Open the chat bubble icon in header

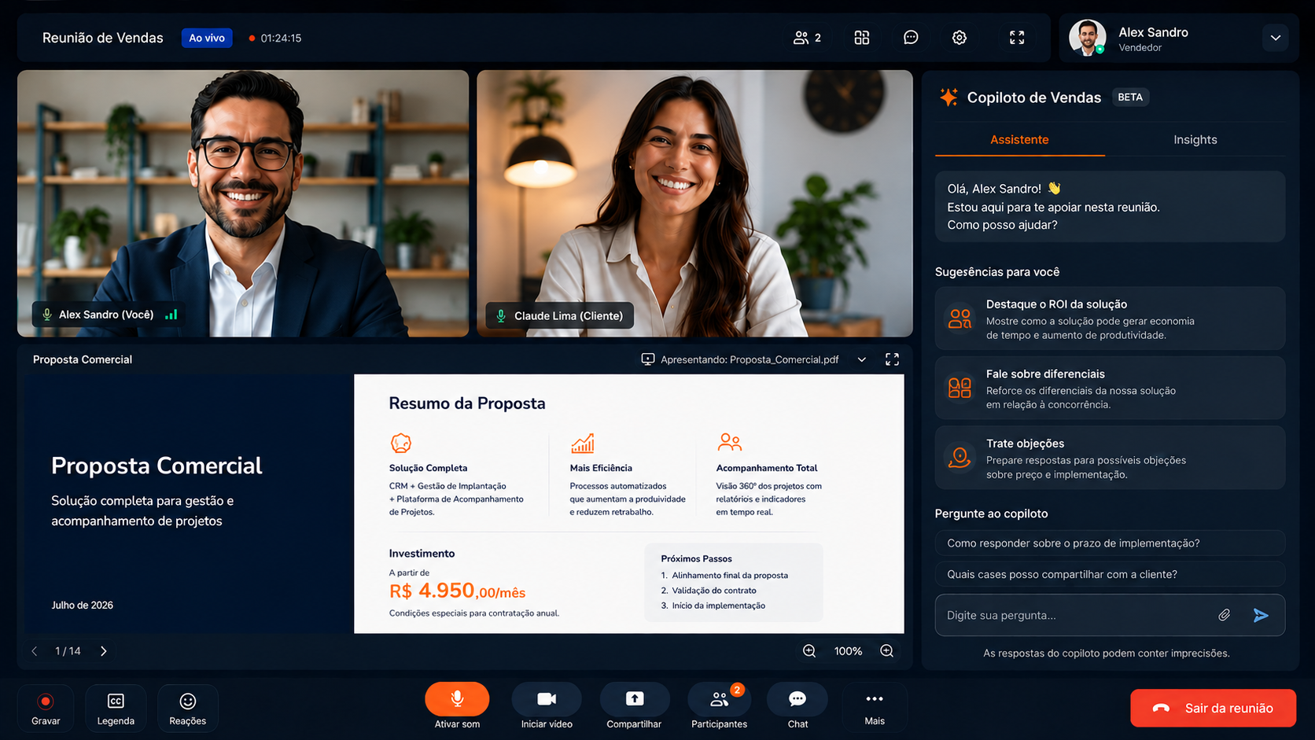click(x=911, y=38)
